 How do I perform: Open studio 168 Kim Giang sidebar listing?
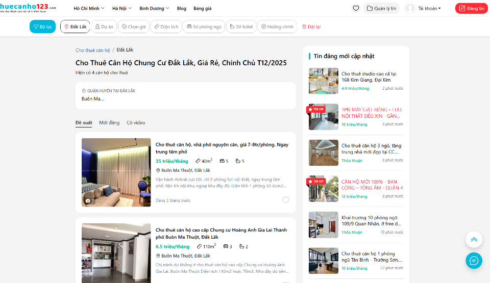point(369,77)
